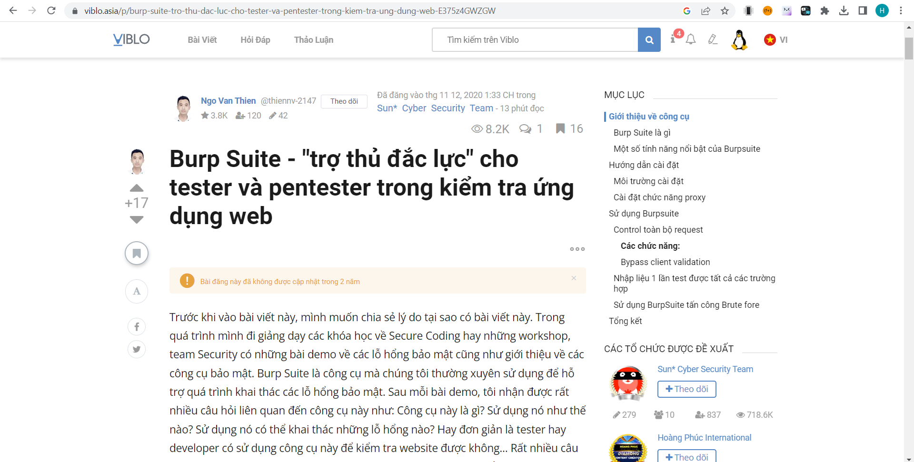The image size is (914, 462).
Task: Click the blue search magnifier button
Action: [649, 40]
